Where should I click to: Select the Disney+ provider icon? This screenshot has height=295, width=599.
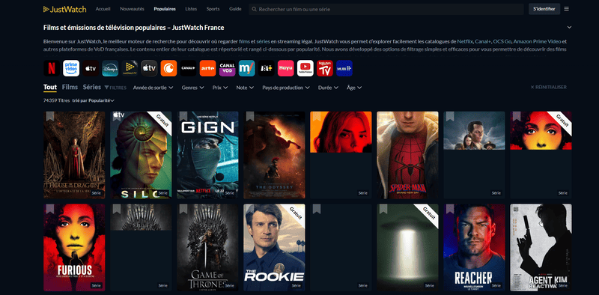[110, 68]
